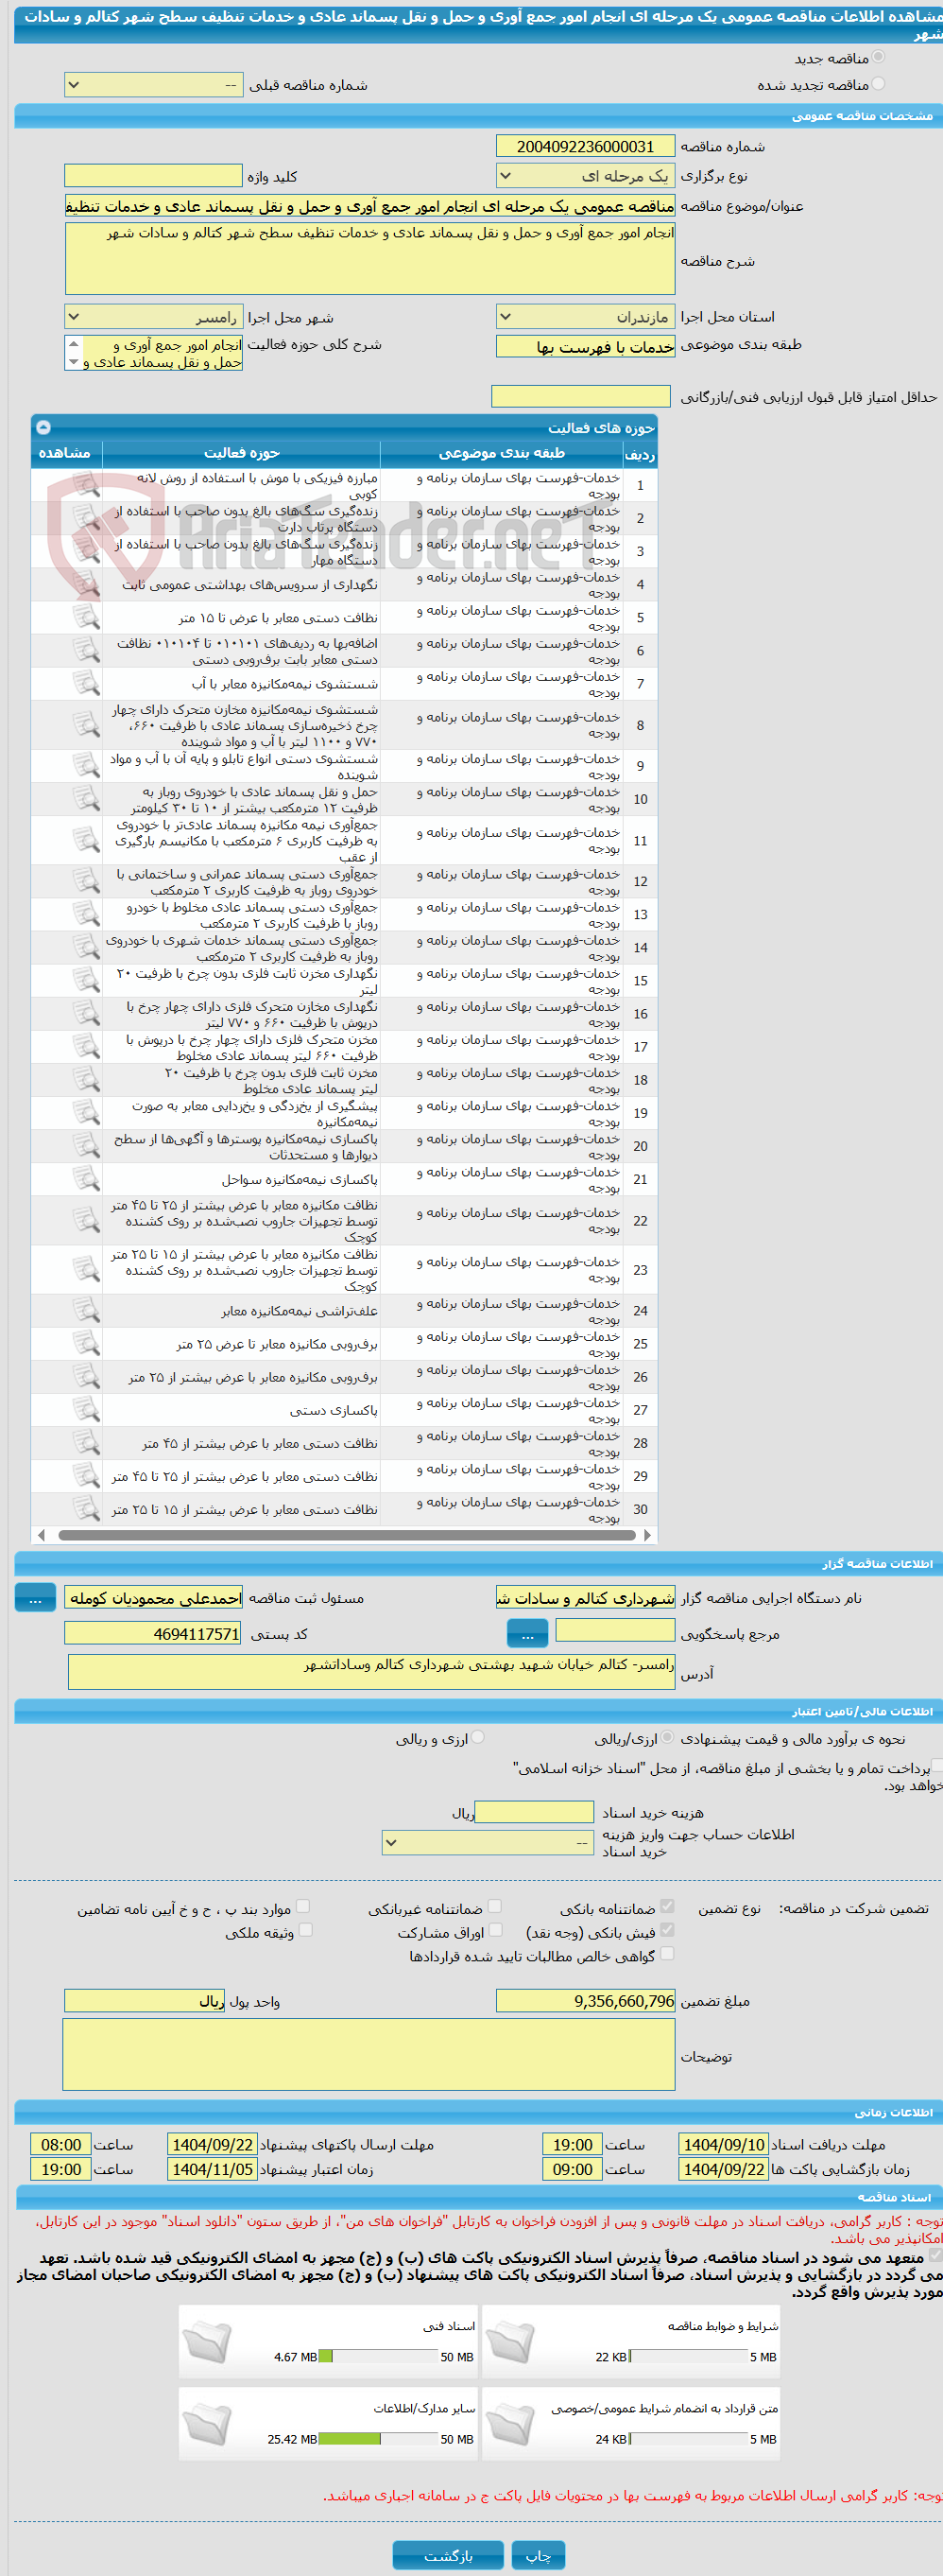Open folder icon for سایر مدارک/اطلاعات
The height and width of the screenshot is (2576, 943).
208,2424
